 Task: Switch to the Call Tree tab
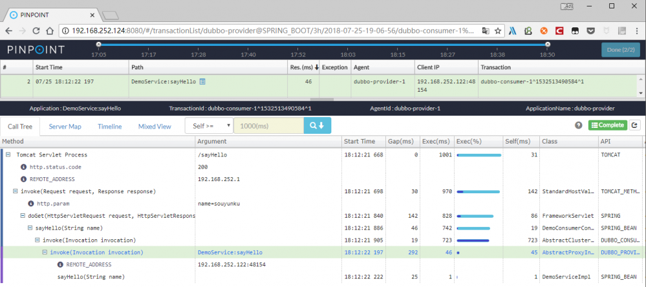pyautogui.click(x=20, y=127)
